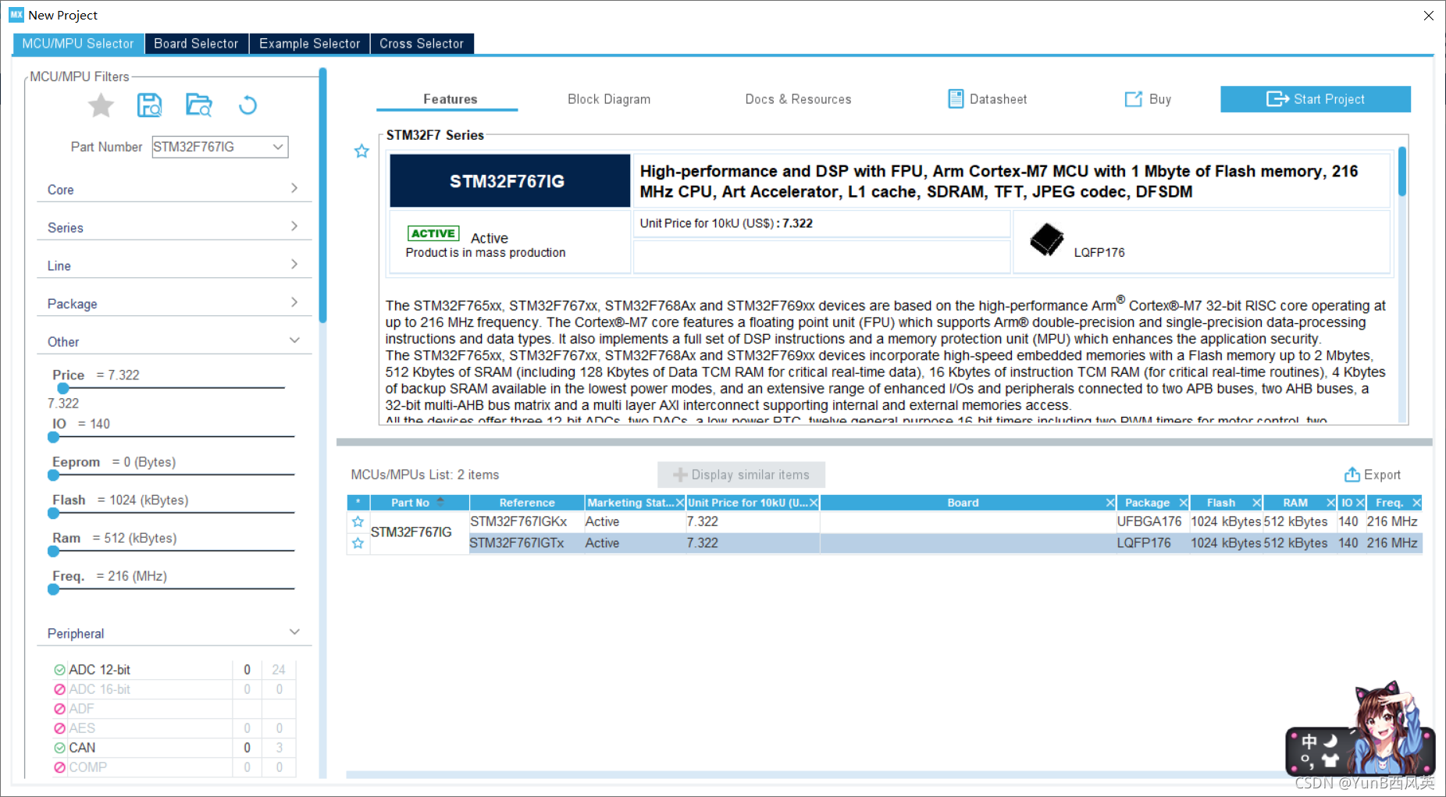The height and width of the screenshot is (797, 1446).
Task: Remove the Freq. column
Action: pos(1416,503)
